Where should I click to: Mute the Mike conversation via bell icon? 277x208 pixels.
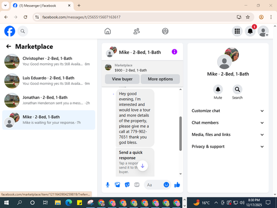pyautogui.click(x=218, y=89)
